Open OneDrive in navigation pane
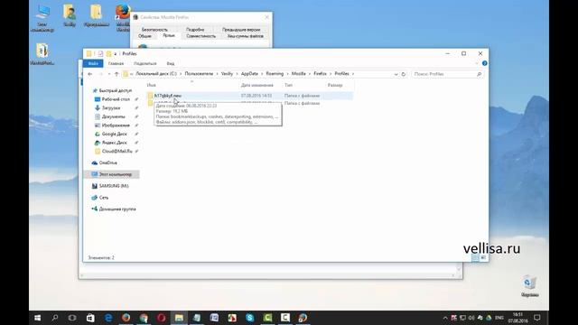Image resolution: width=578 pixels, height=325 pixels. click(x=107, y=162)
